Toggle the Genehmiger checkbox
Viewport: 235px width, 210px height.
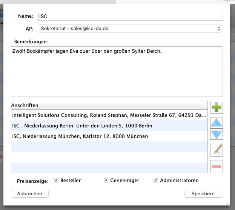(x=106, y=180)
